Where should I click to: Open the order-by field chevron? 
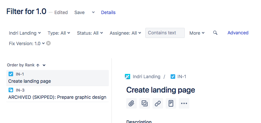click(44, 65)
